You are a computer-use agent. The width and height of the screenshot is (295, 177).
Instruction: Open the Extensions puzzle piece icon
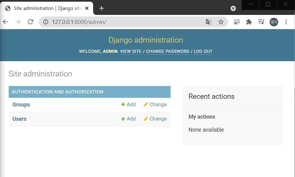[249, 22]
